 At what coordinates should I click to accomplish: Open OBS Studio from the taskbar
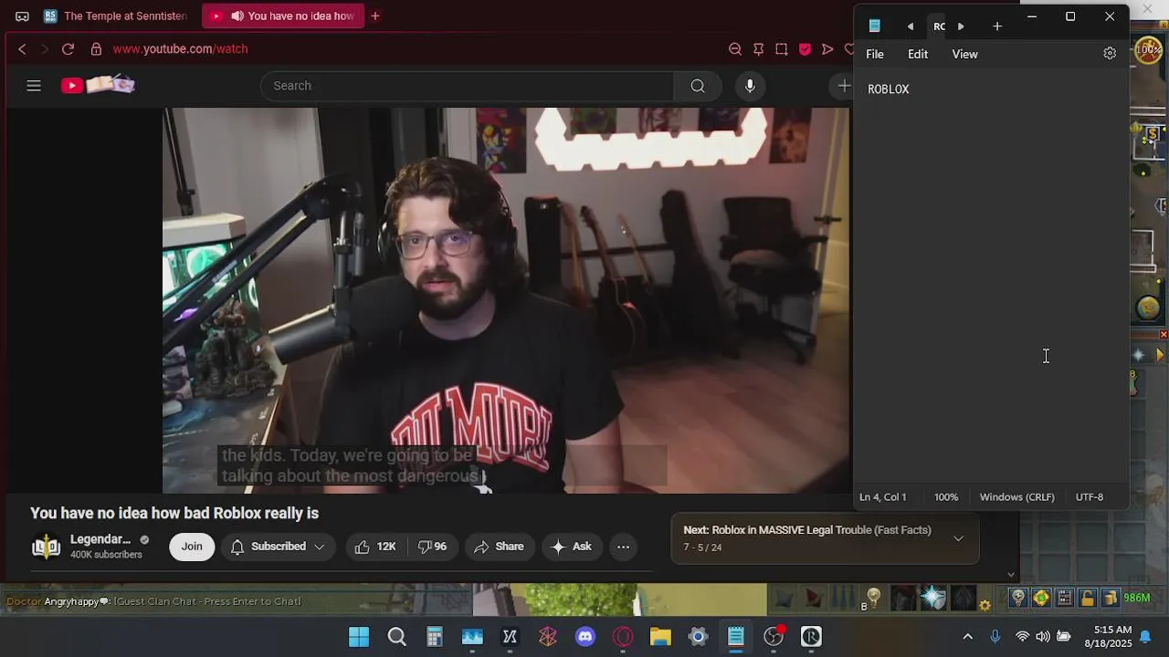[774, 637]
